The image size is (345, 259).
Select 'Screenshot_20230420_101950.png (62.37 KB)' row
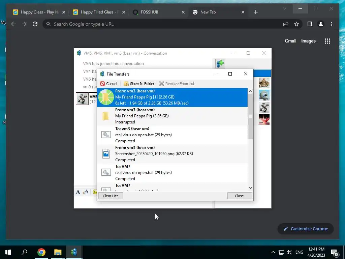172,154
